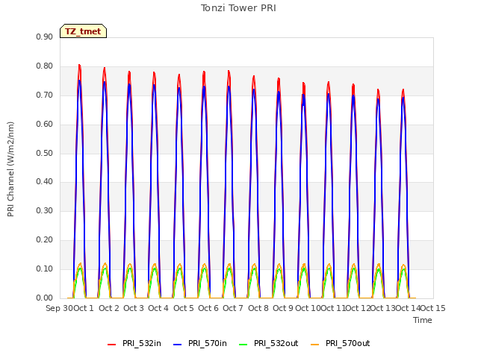Click the PRI_570in legend label
Viewport: 478px width, 358px height.
tap(208, 343)
